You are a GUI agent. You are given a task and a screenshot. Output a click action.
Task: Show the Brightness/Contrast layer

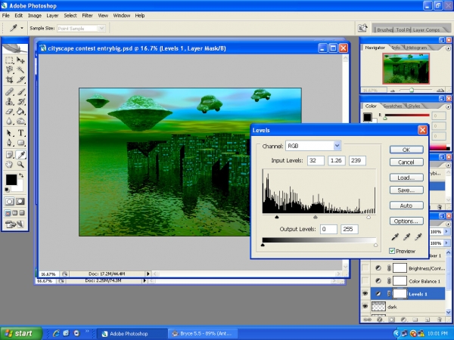(x=365, y=268)
